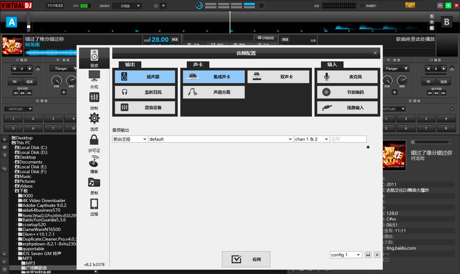460x274 pixels.
Task: Delete the current config with red X icon
Action: [x=377, y=255]
